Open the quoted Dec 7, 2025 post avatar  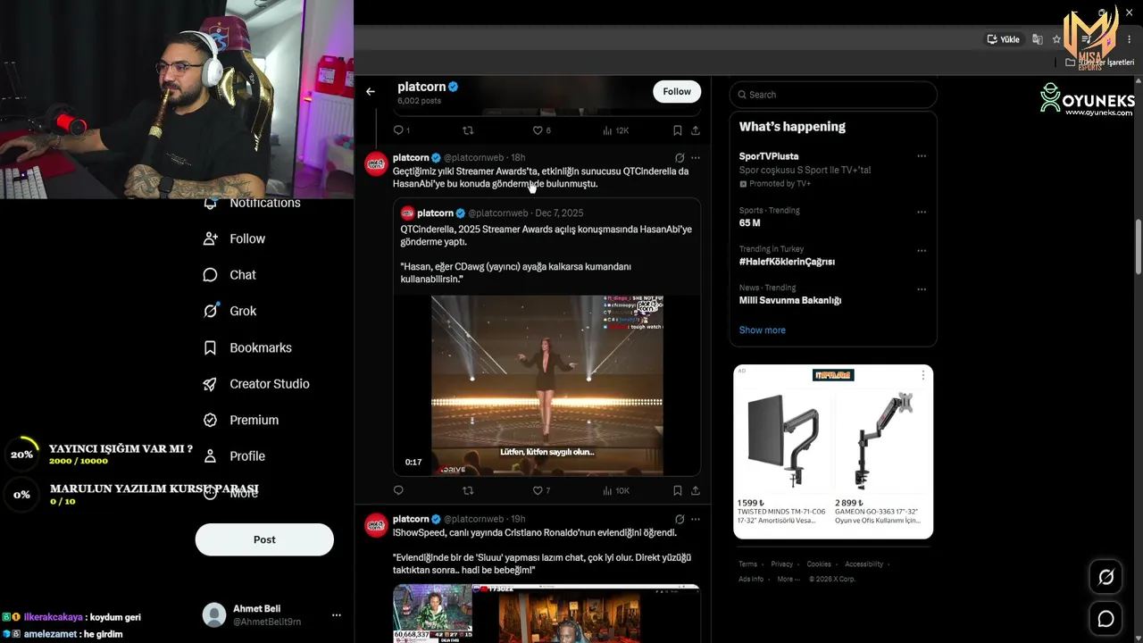click(407, 213)
